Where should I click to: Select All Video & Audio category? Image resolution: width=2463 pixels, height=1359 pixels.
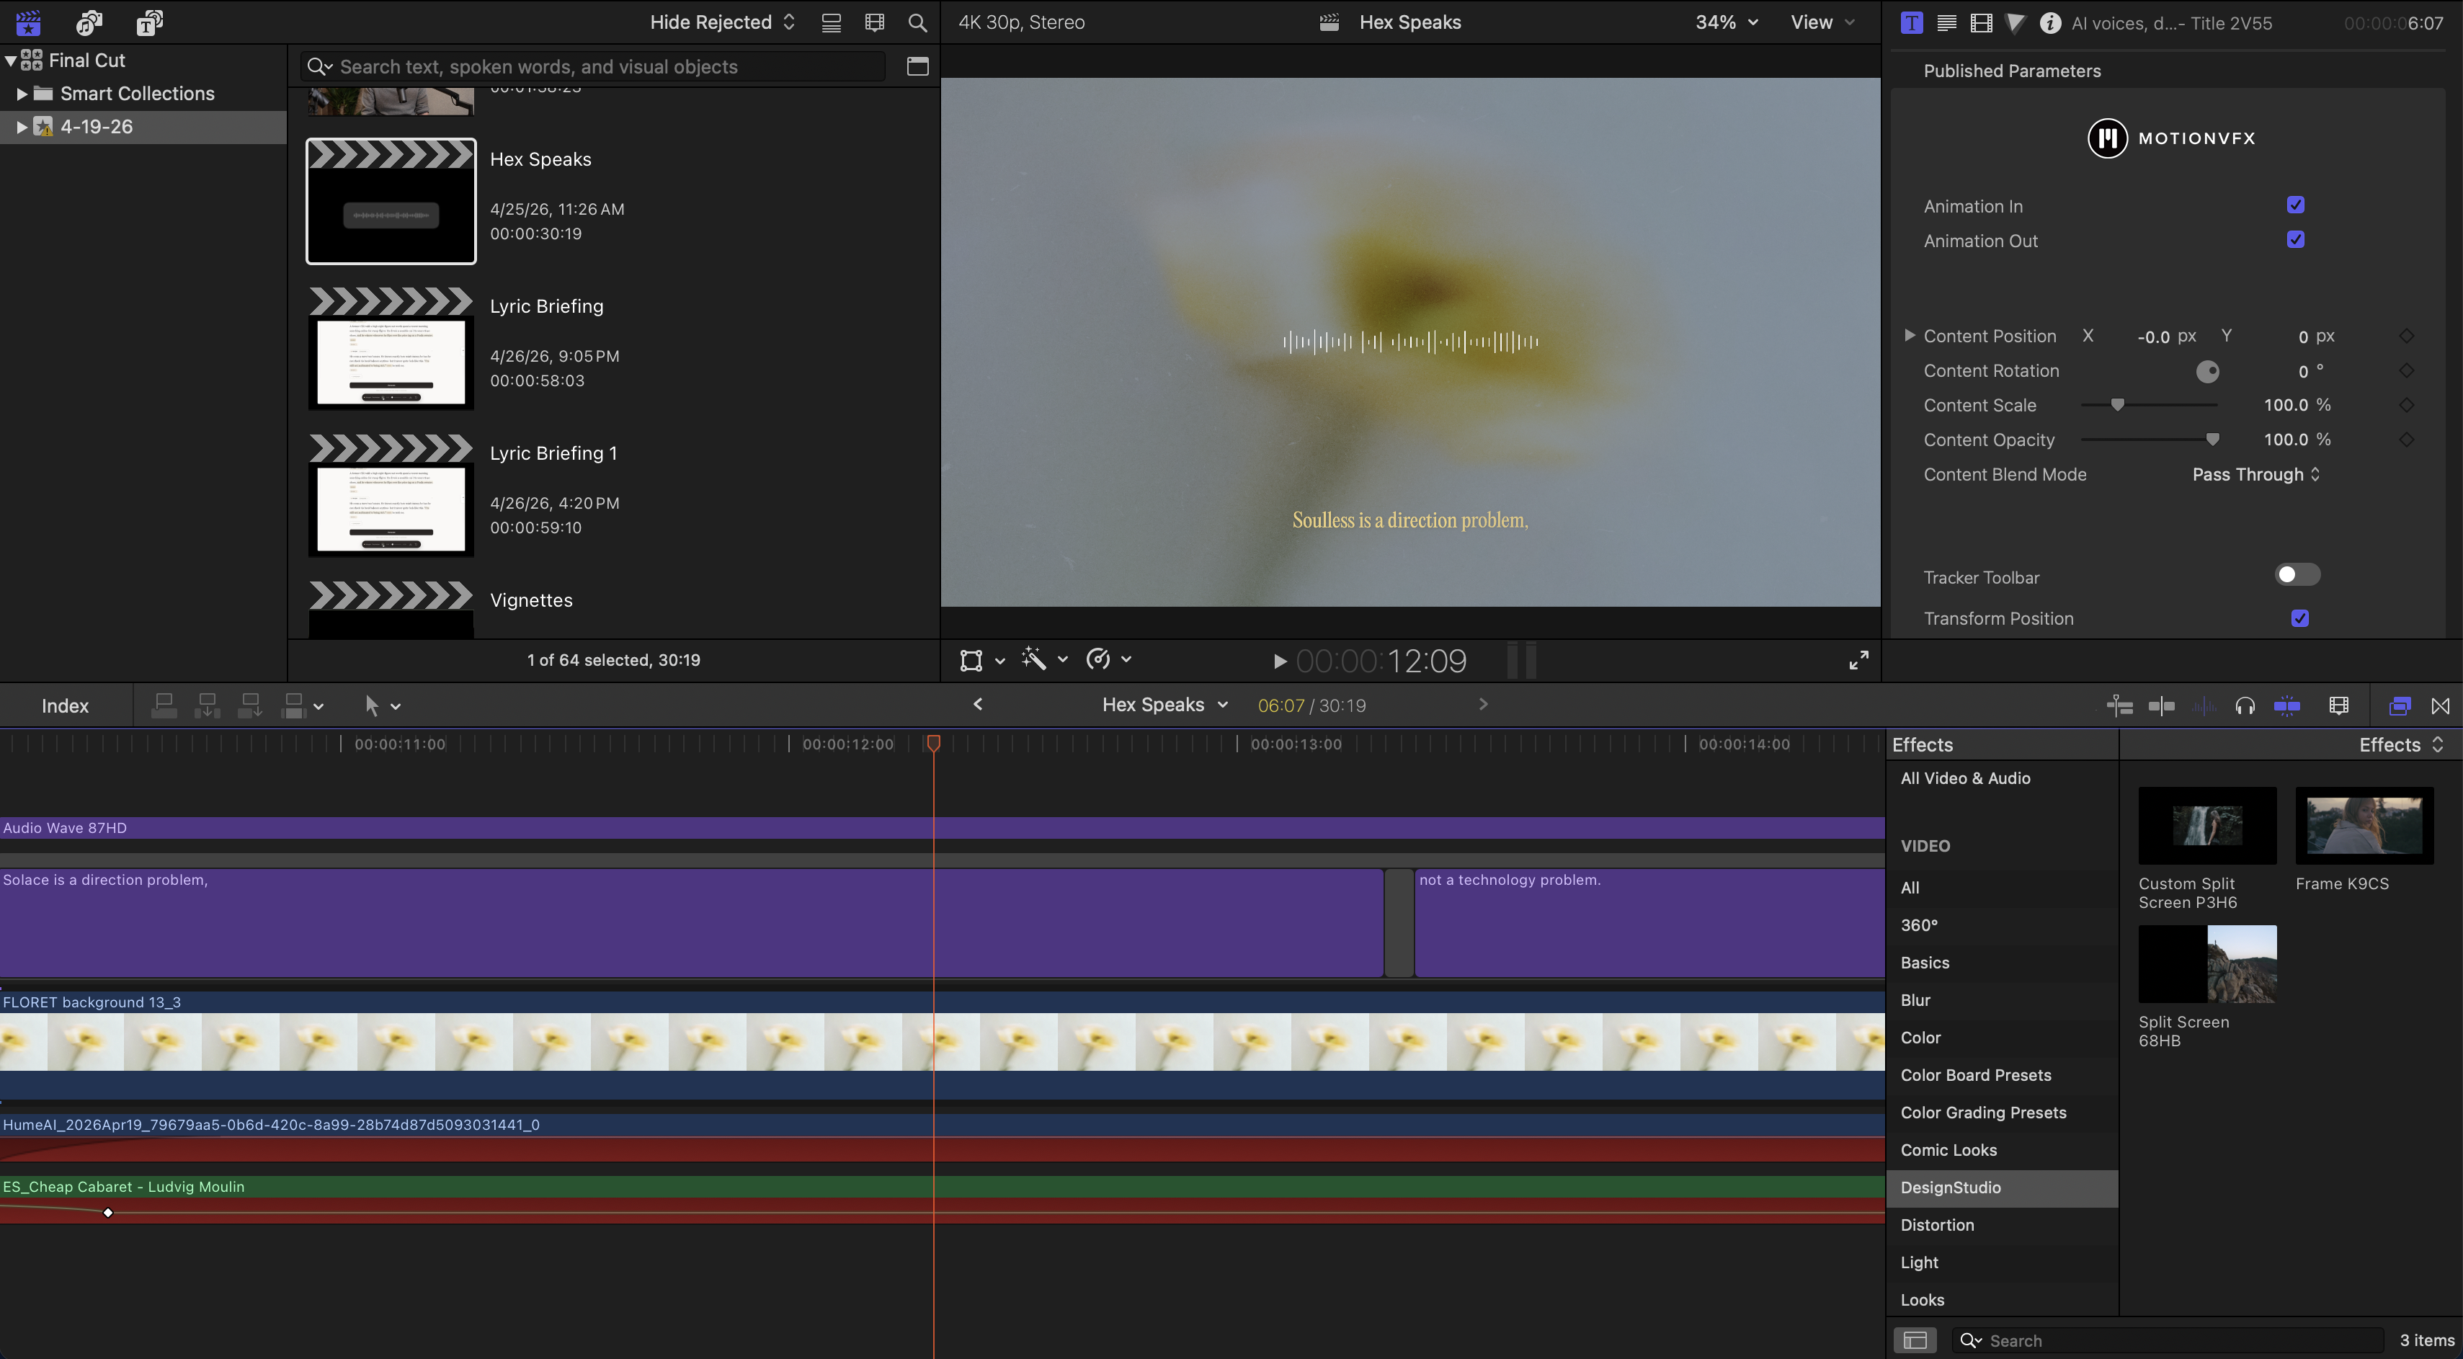click(x=2002, y=778)
